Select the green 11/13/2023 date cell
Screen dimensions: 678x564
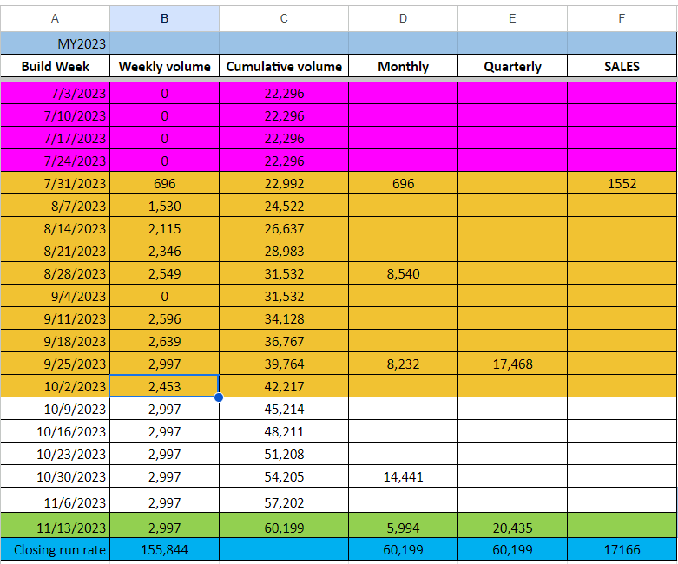pos(56,527)
